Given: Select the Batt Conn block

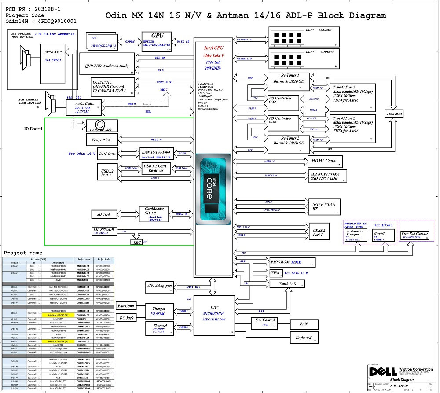Looking at the screenshot, I should (126, 306).
